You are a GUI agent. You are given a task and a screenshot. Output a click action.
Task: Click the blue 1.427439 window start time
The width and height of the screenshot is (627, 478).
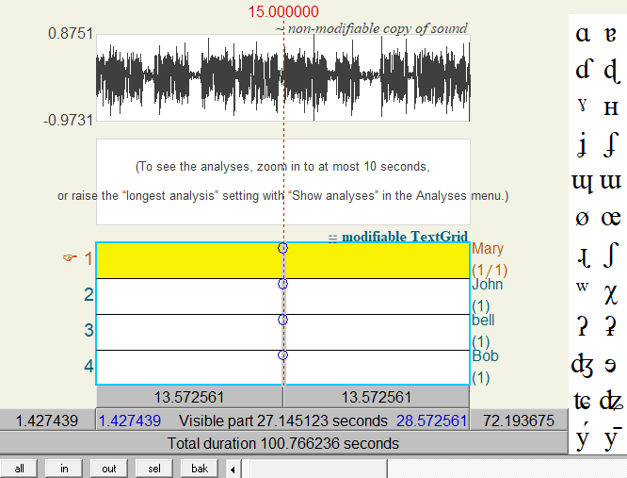130,420
